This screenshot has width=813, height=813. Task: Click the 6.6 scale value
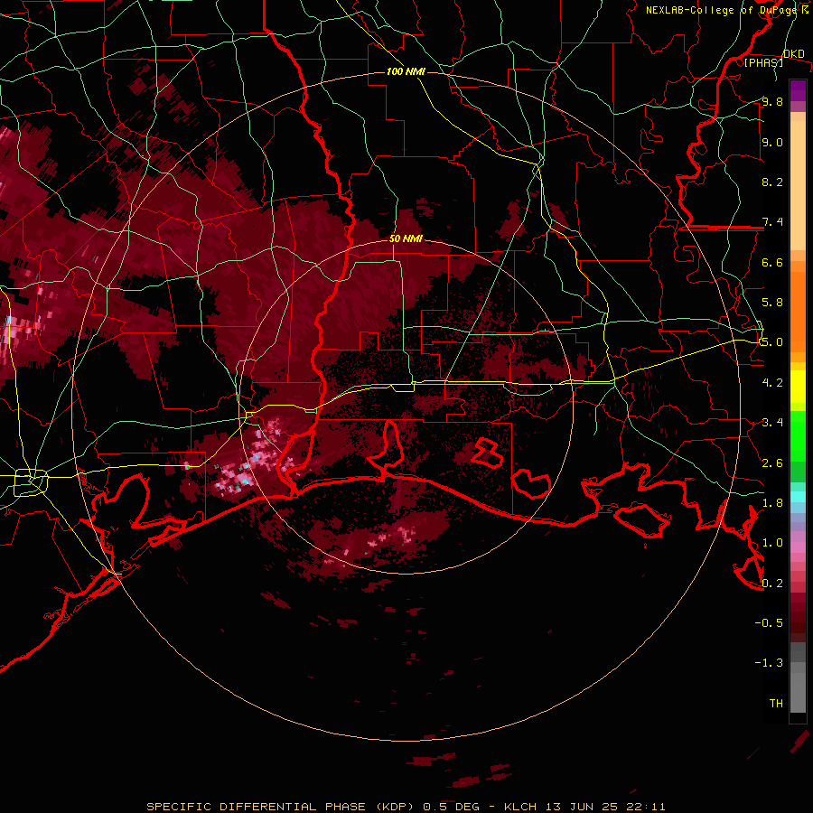point(772,262)
